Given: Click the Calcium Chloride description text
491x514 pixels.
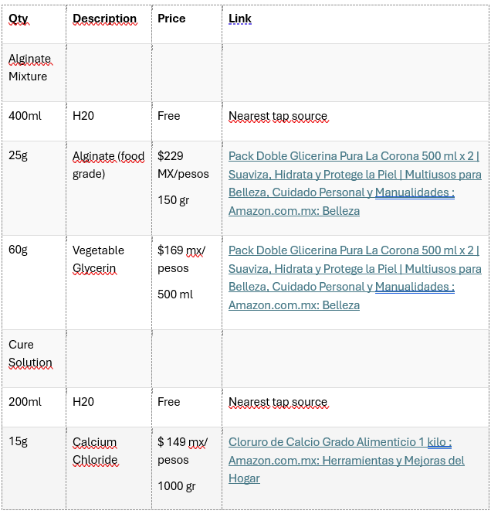Looking at the screenshot, I should pos(95,451).
